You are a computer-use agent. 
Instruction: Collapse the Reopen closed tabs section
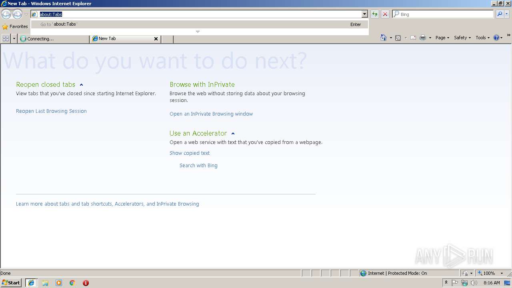(81, 85)
